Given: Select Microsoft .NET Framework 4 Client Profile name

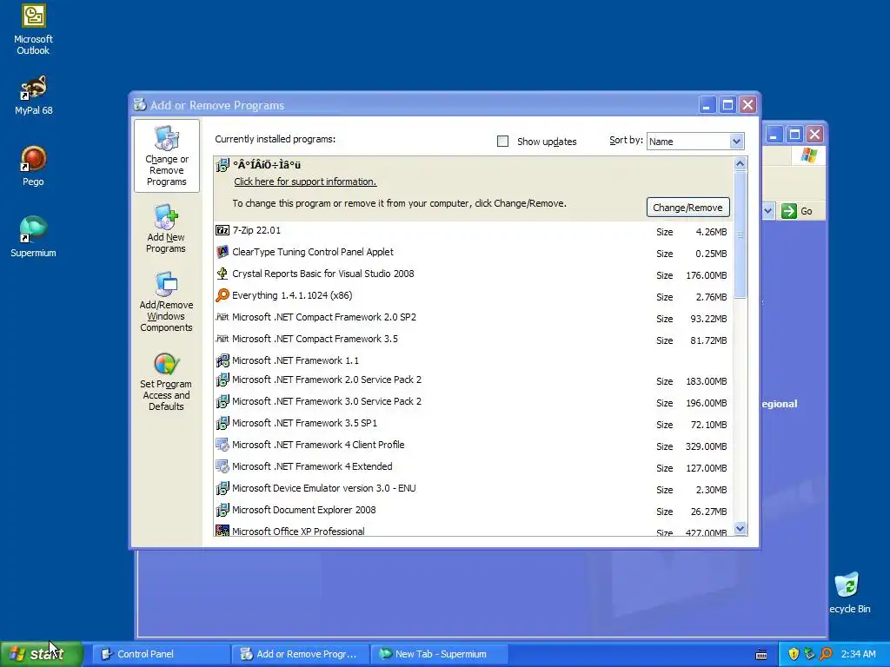Looking at the screenshot, I should 318,445.
